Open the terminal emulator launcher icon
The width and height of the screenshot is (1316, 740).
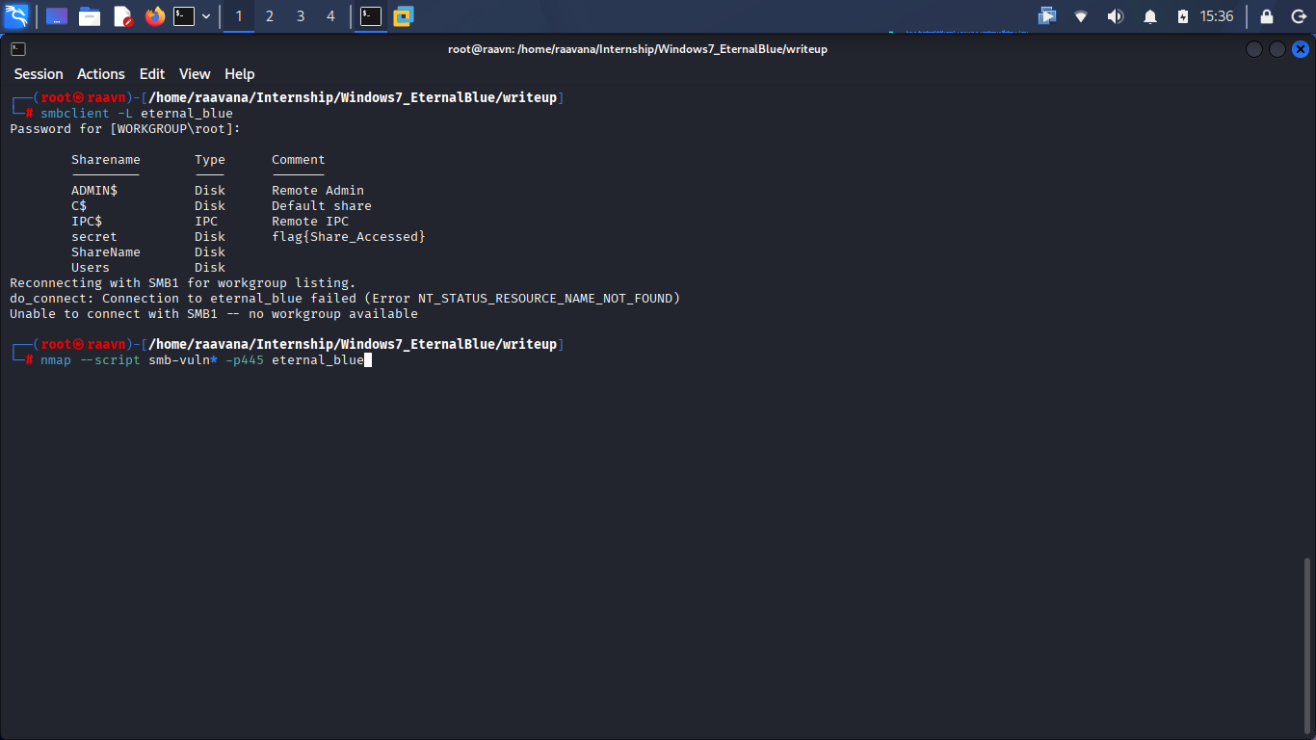pyautogui.click(x=184, y=16)
